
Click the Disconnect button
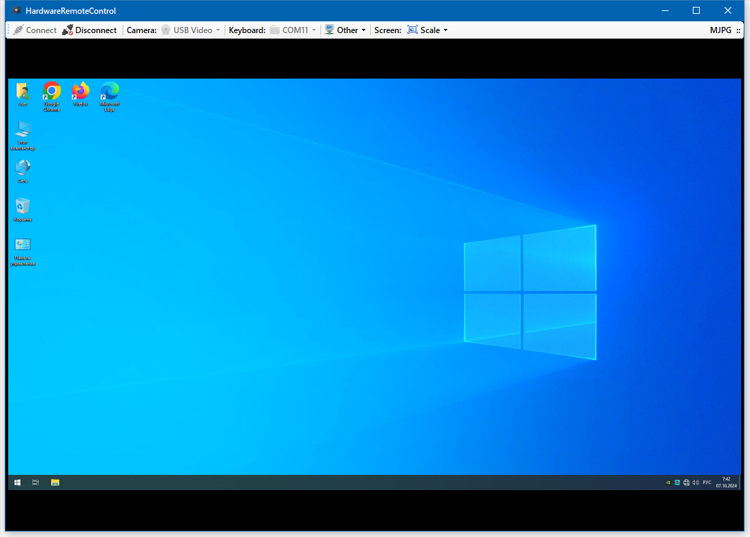pyautogui.click(x=90, y=30)
